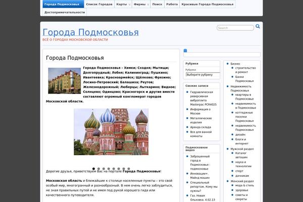Open коттеджные поселки Подмосковья category

[244, 117]
